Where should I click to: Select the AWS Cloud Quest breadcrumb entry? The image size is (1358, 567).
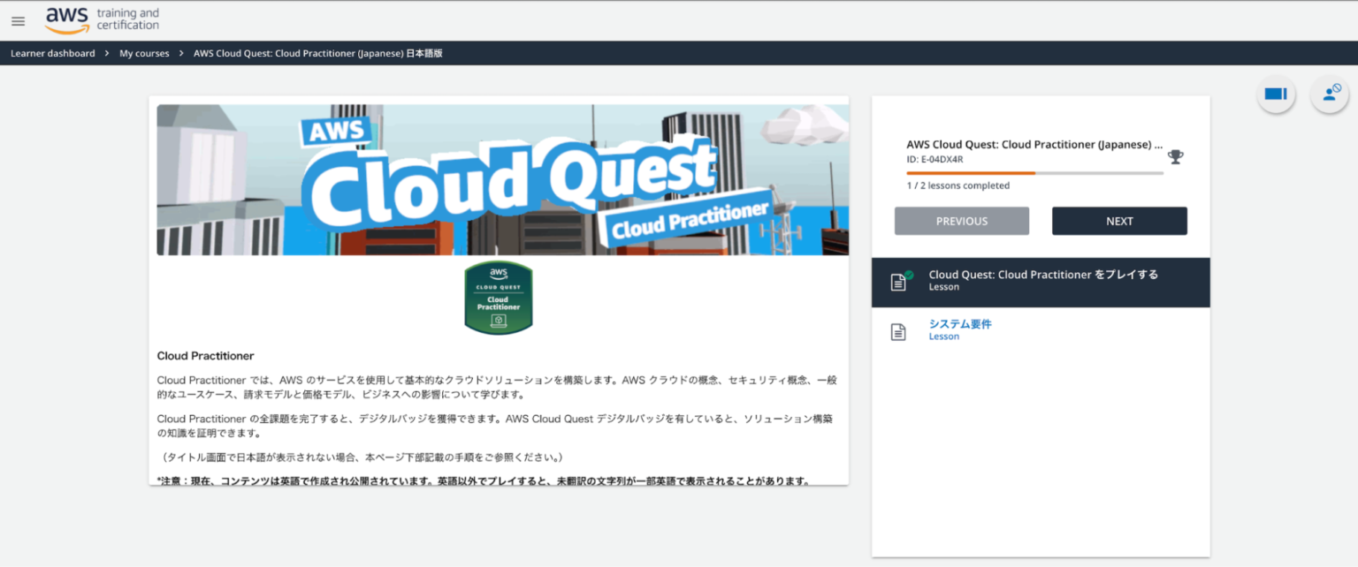point(319,53)
